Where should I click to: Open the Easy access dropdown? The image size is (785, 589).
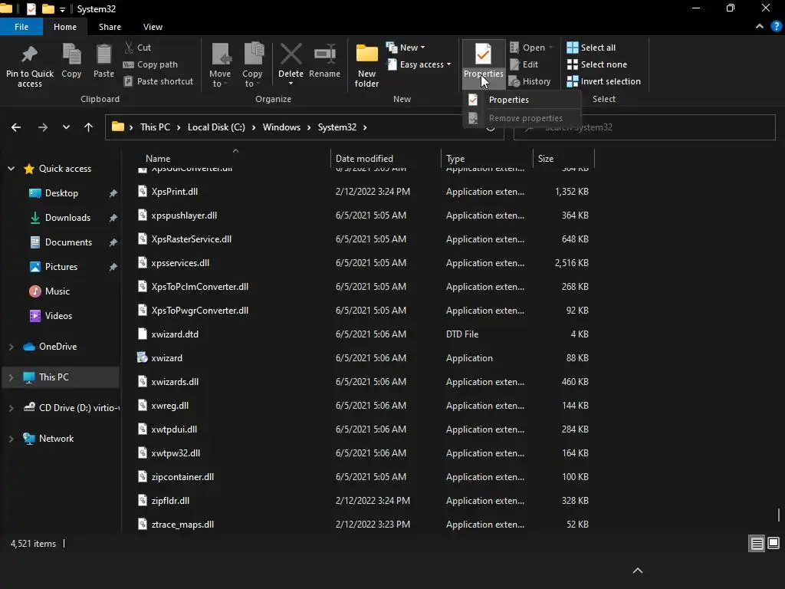click(419, 64)
